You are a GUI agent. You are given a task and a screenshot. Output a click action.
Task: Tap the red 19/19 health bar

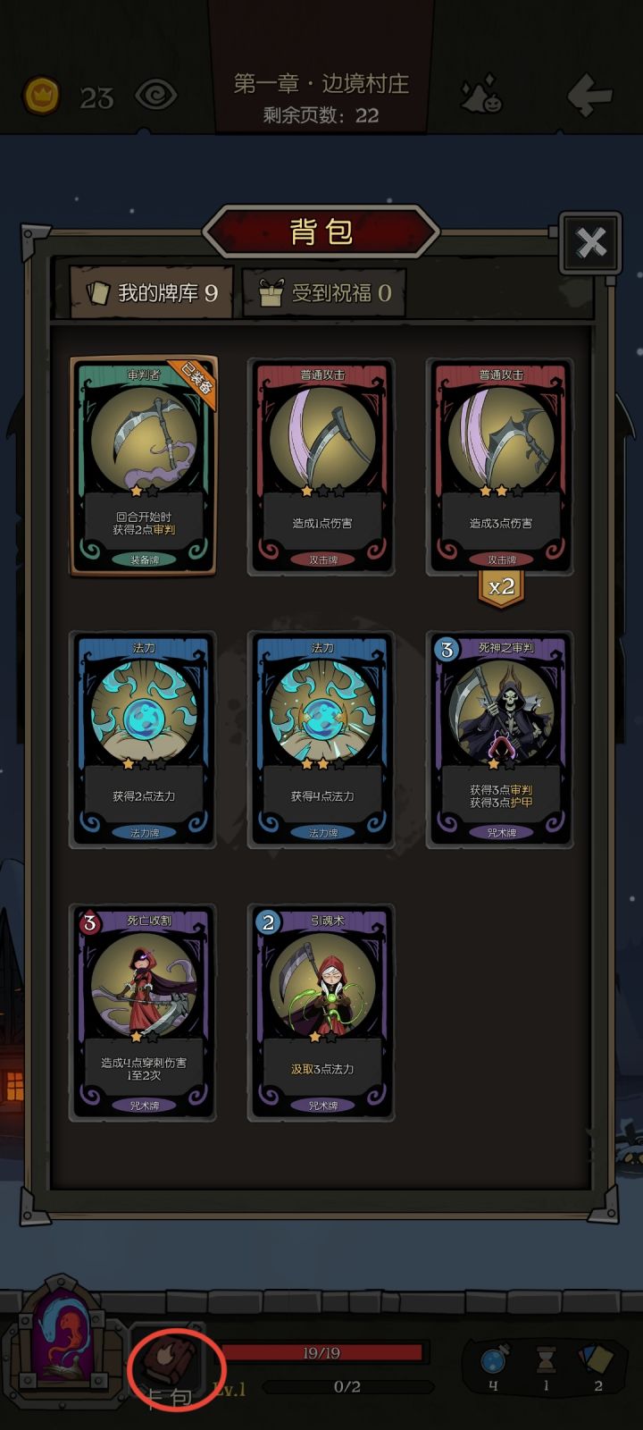(321, 1352)
